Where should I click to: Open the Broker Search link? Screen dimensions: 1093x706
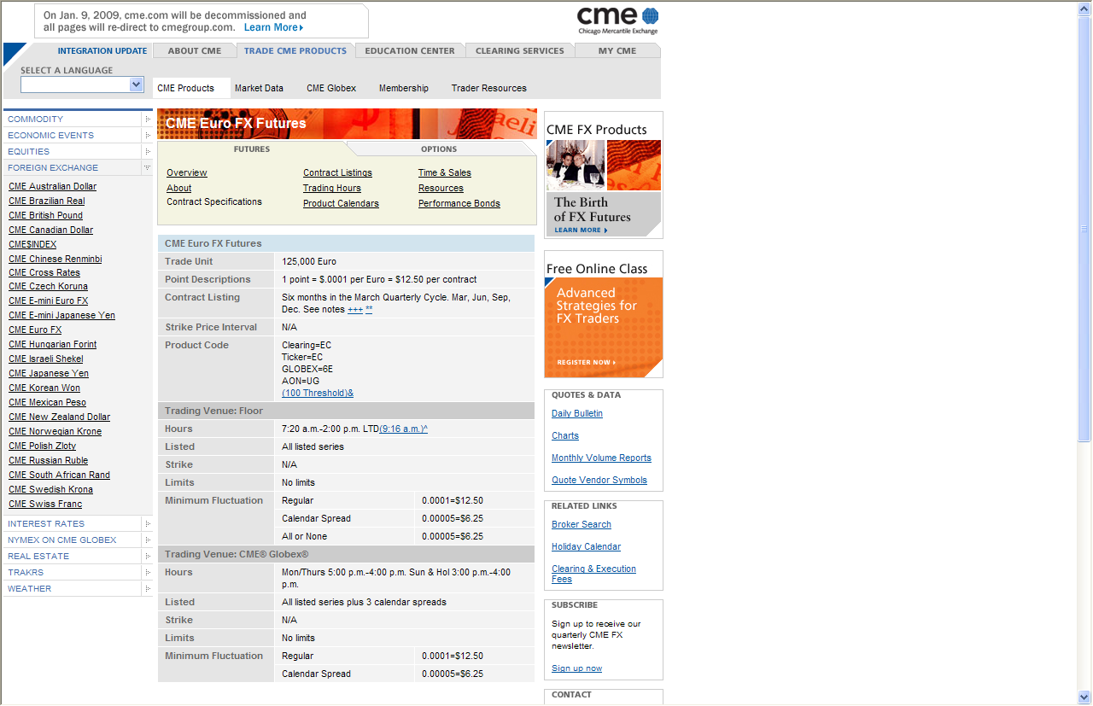582,524
